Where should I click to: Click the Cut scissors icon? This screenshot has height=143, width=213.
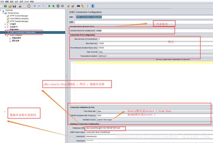[20, 6]
